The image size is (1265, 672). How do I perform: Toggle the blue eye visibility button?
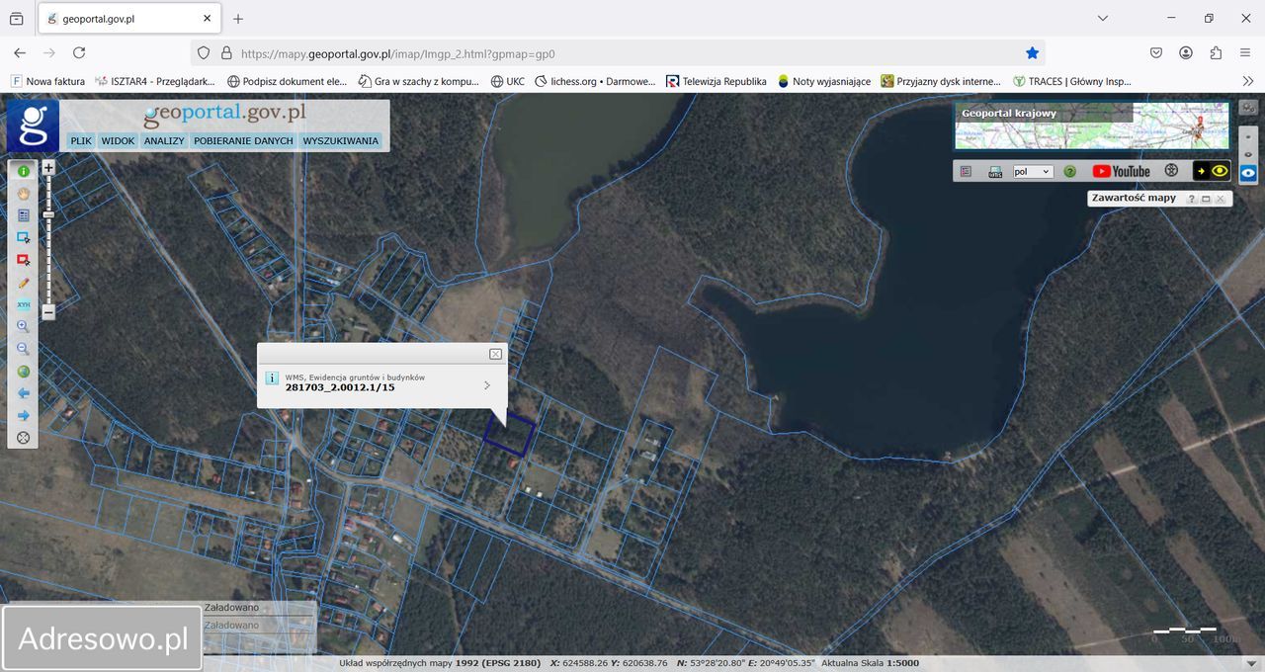click(1248, 173)
